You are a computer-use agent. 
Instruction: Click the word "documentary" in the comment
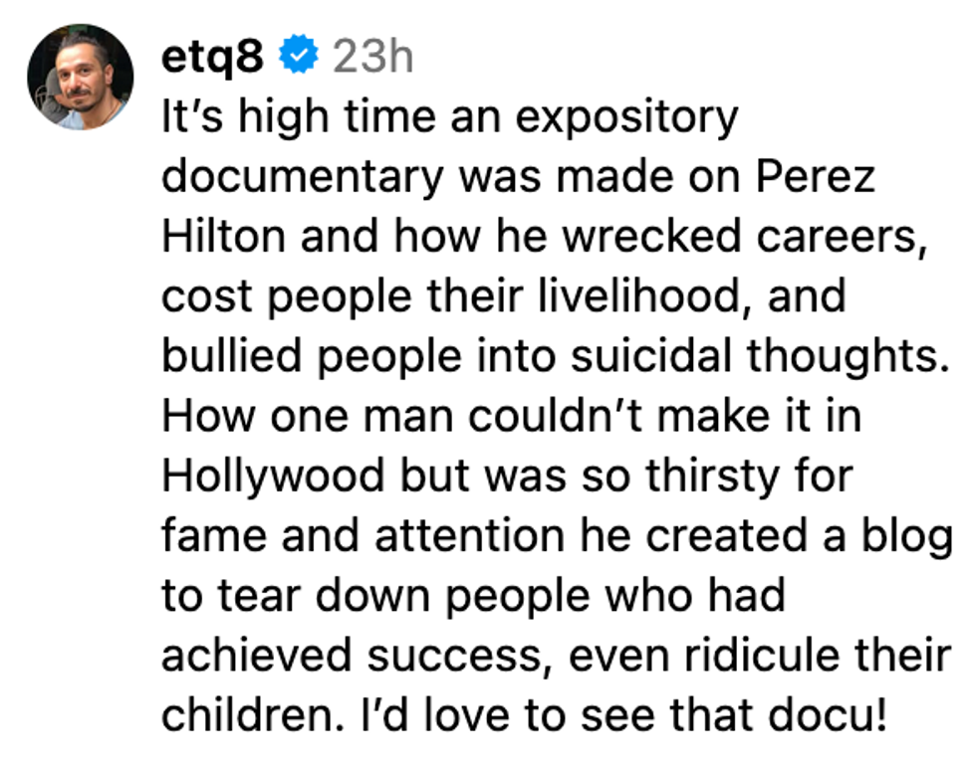[x=303, y=177]
